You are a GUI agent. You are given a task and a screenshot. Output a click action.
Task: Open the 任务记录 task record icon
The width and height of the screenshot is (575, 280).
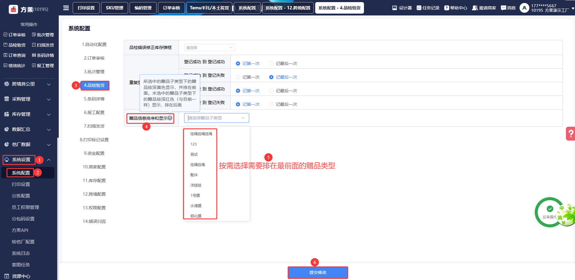coord(419,8)
